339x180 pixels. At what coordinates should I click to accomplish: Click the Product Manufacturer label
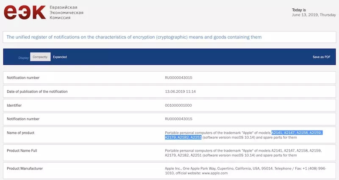(x=25, y=169)
